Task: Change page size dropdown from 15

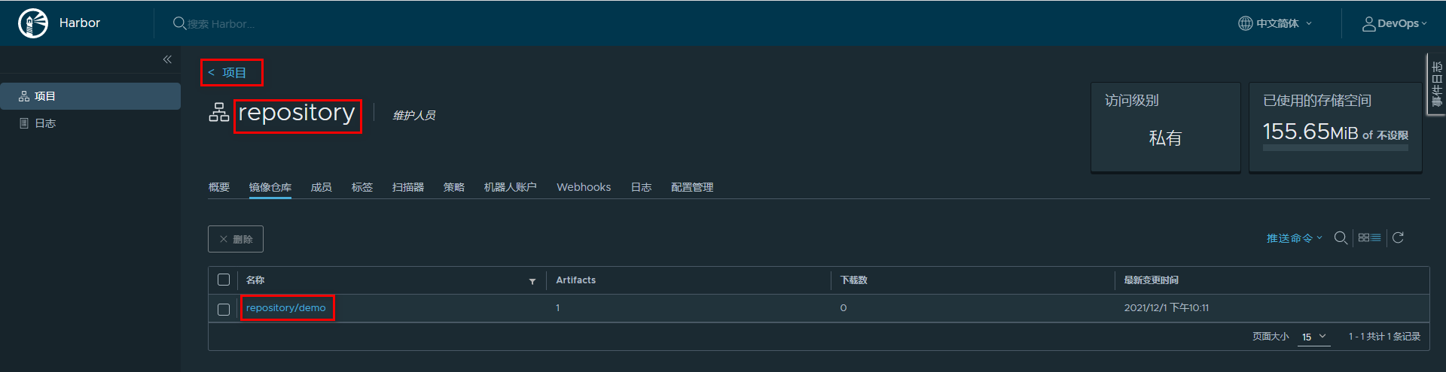Action: [x=1314, y=337]
